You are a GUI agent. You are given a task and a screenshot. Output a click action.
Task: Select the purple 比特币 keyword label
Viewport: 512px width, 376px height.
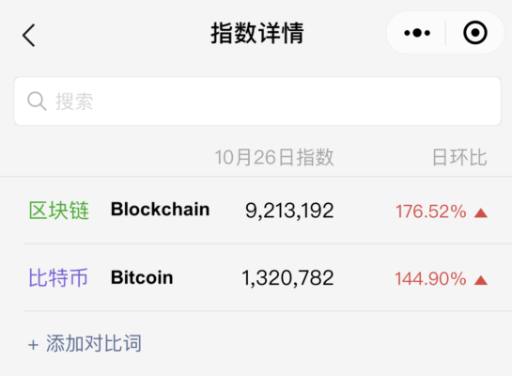(x=58, y=277)
